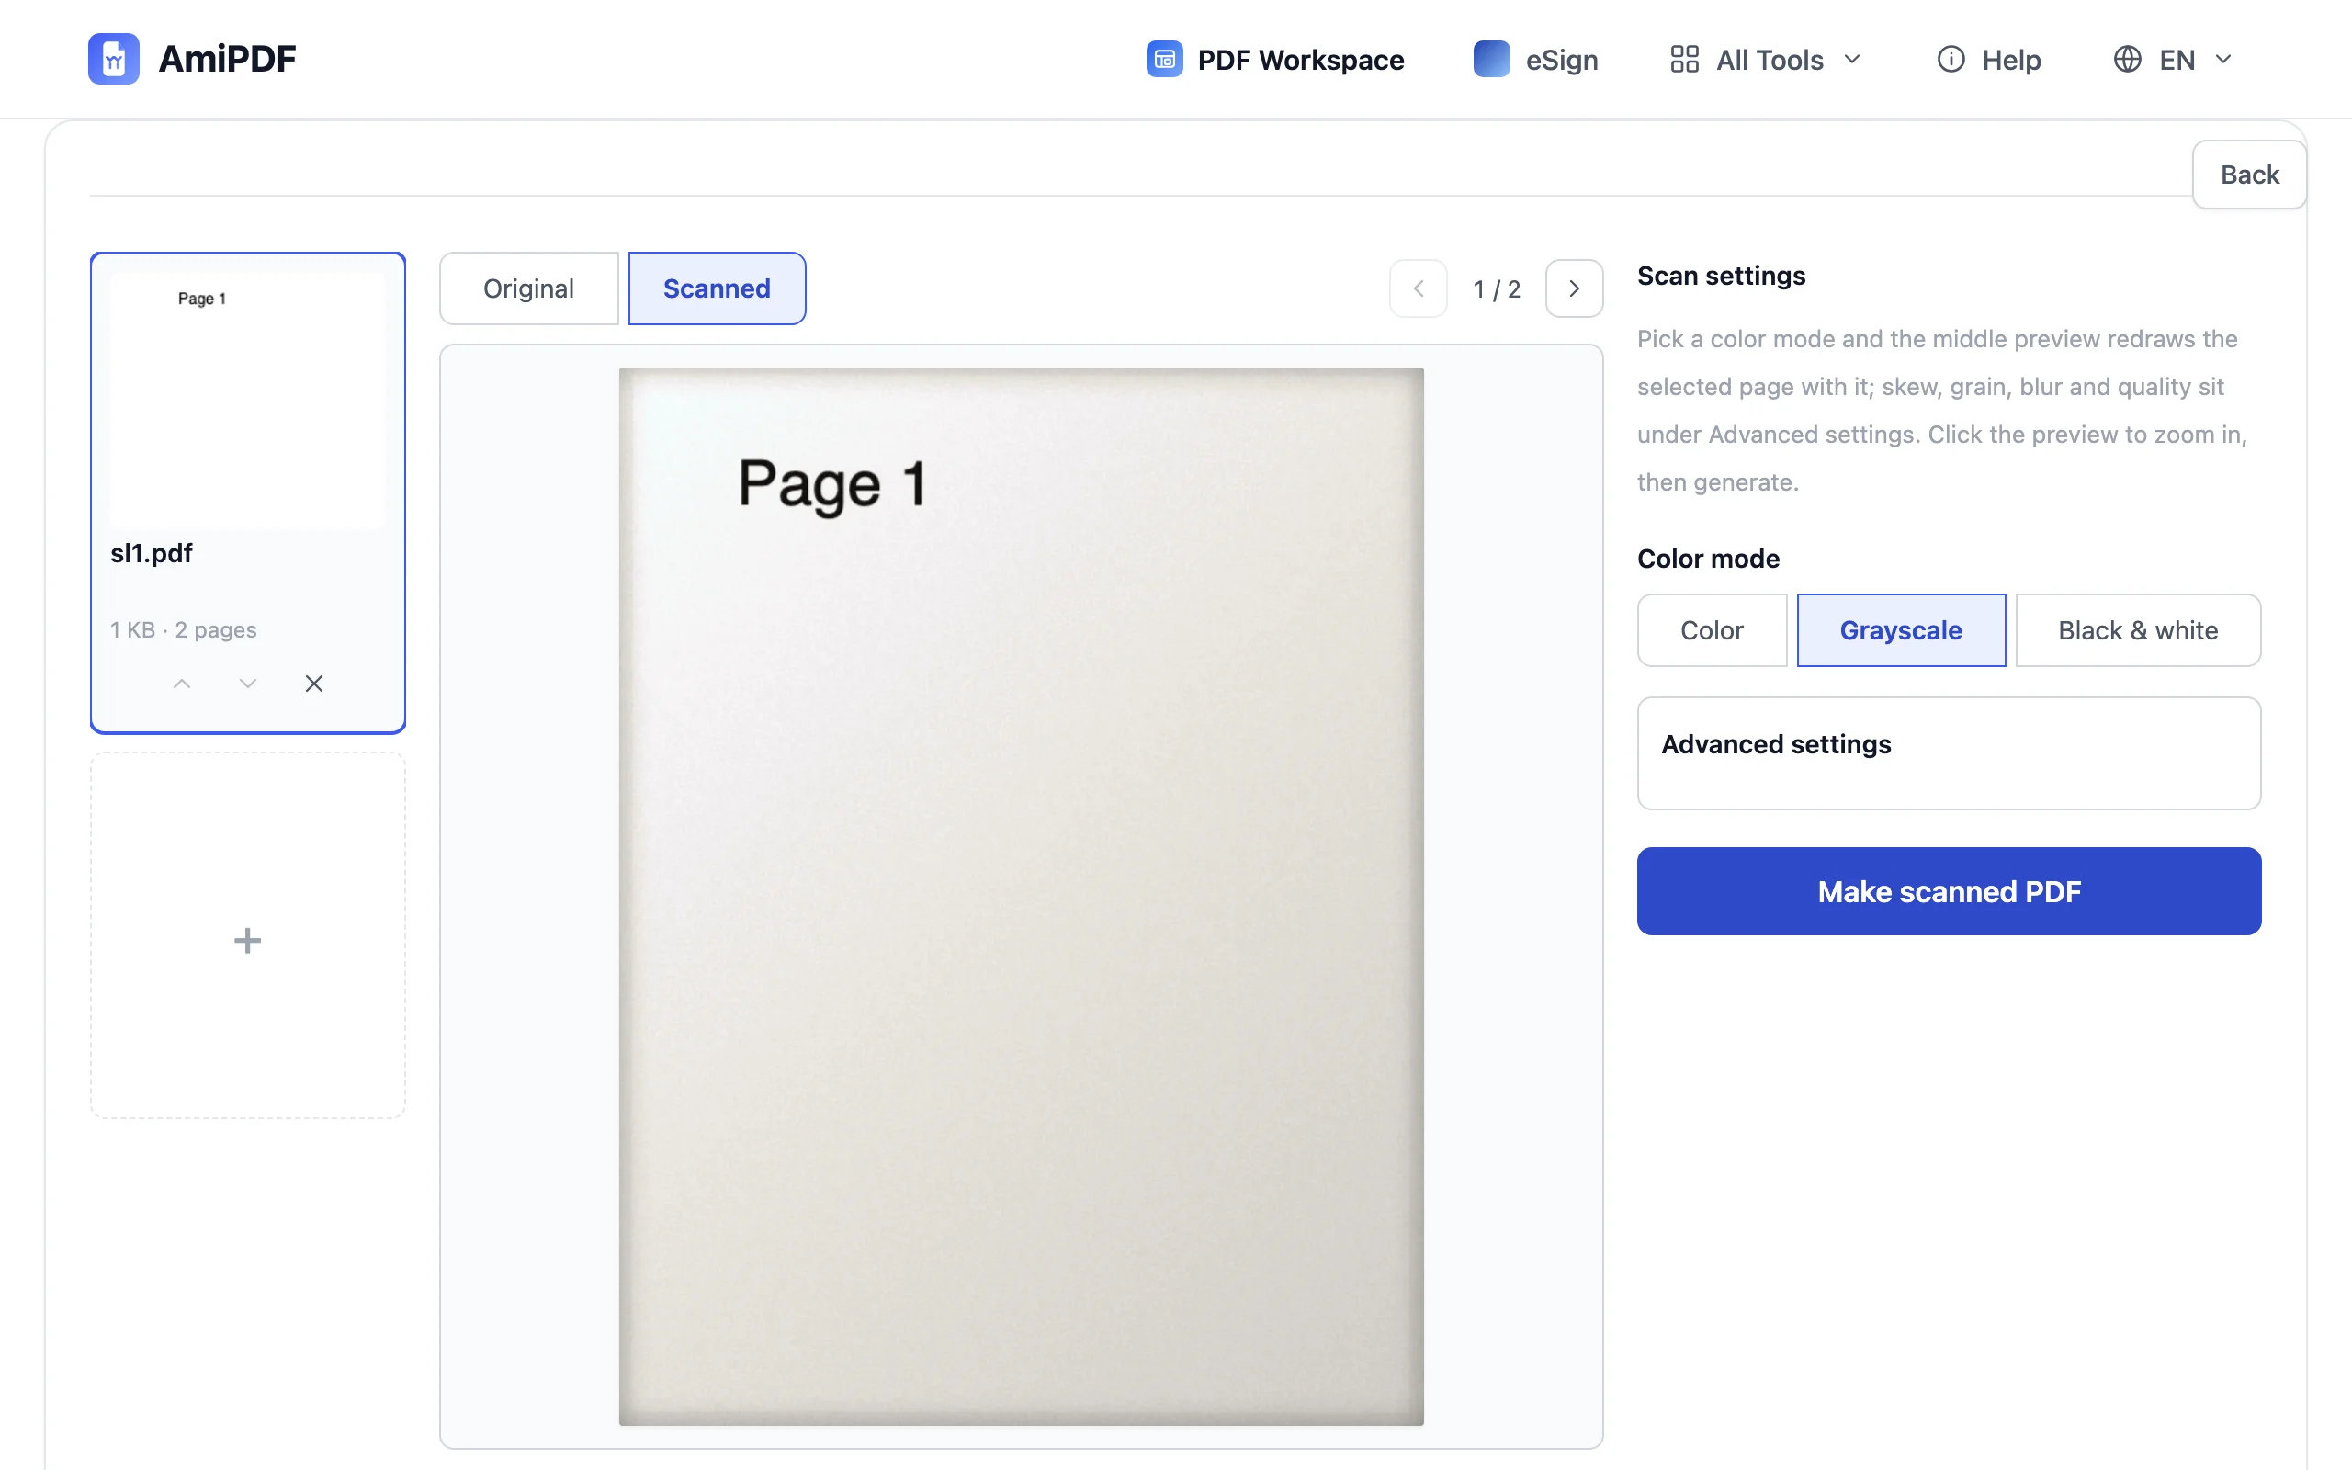
Task: Switch to the Original preview tab
Action: click(x=528, y=288)
